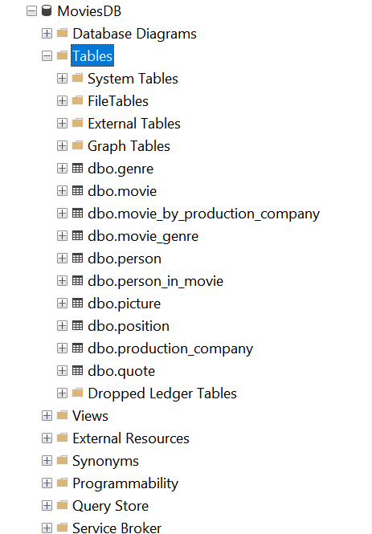Expand the System Tables folder
This screenshot has width=372, height=534.
[x=62, y=79]
